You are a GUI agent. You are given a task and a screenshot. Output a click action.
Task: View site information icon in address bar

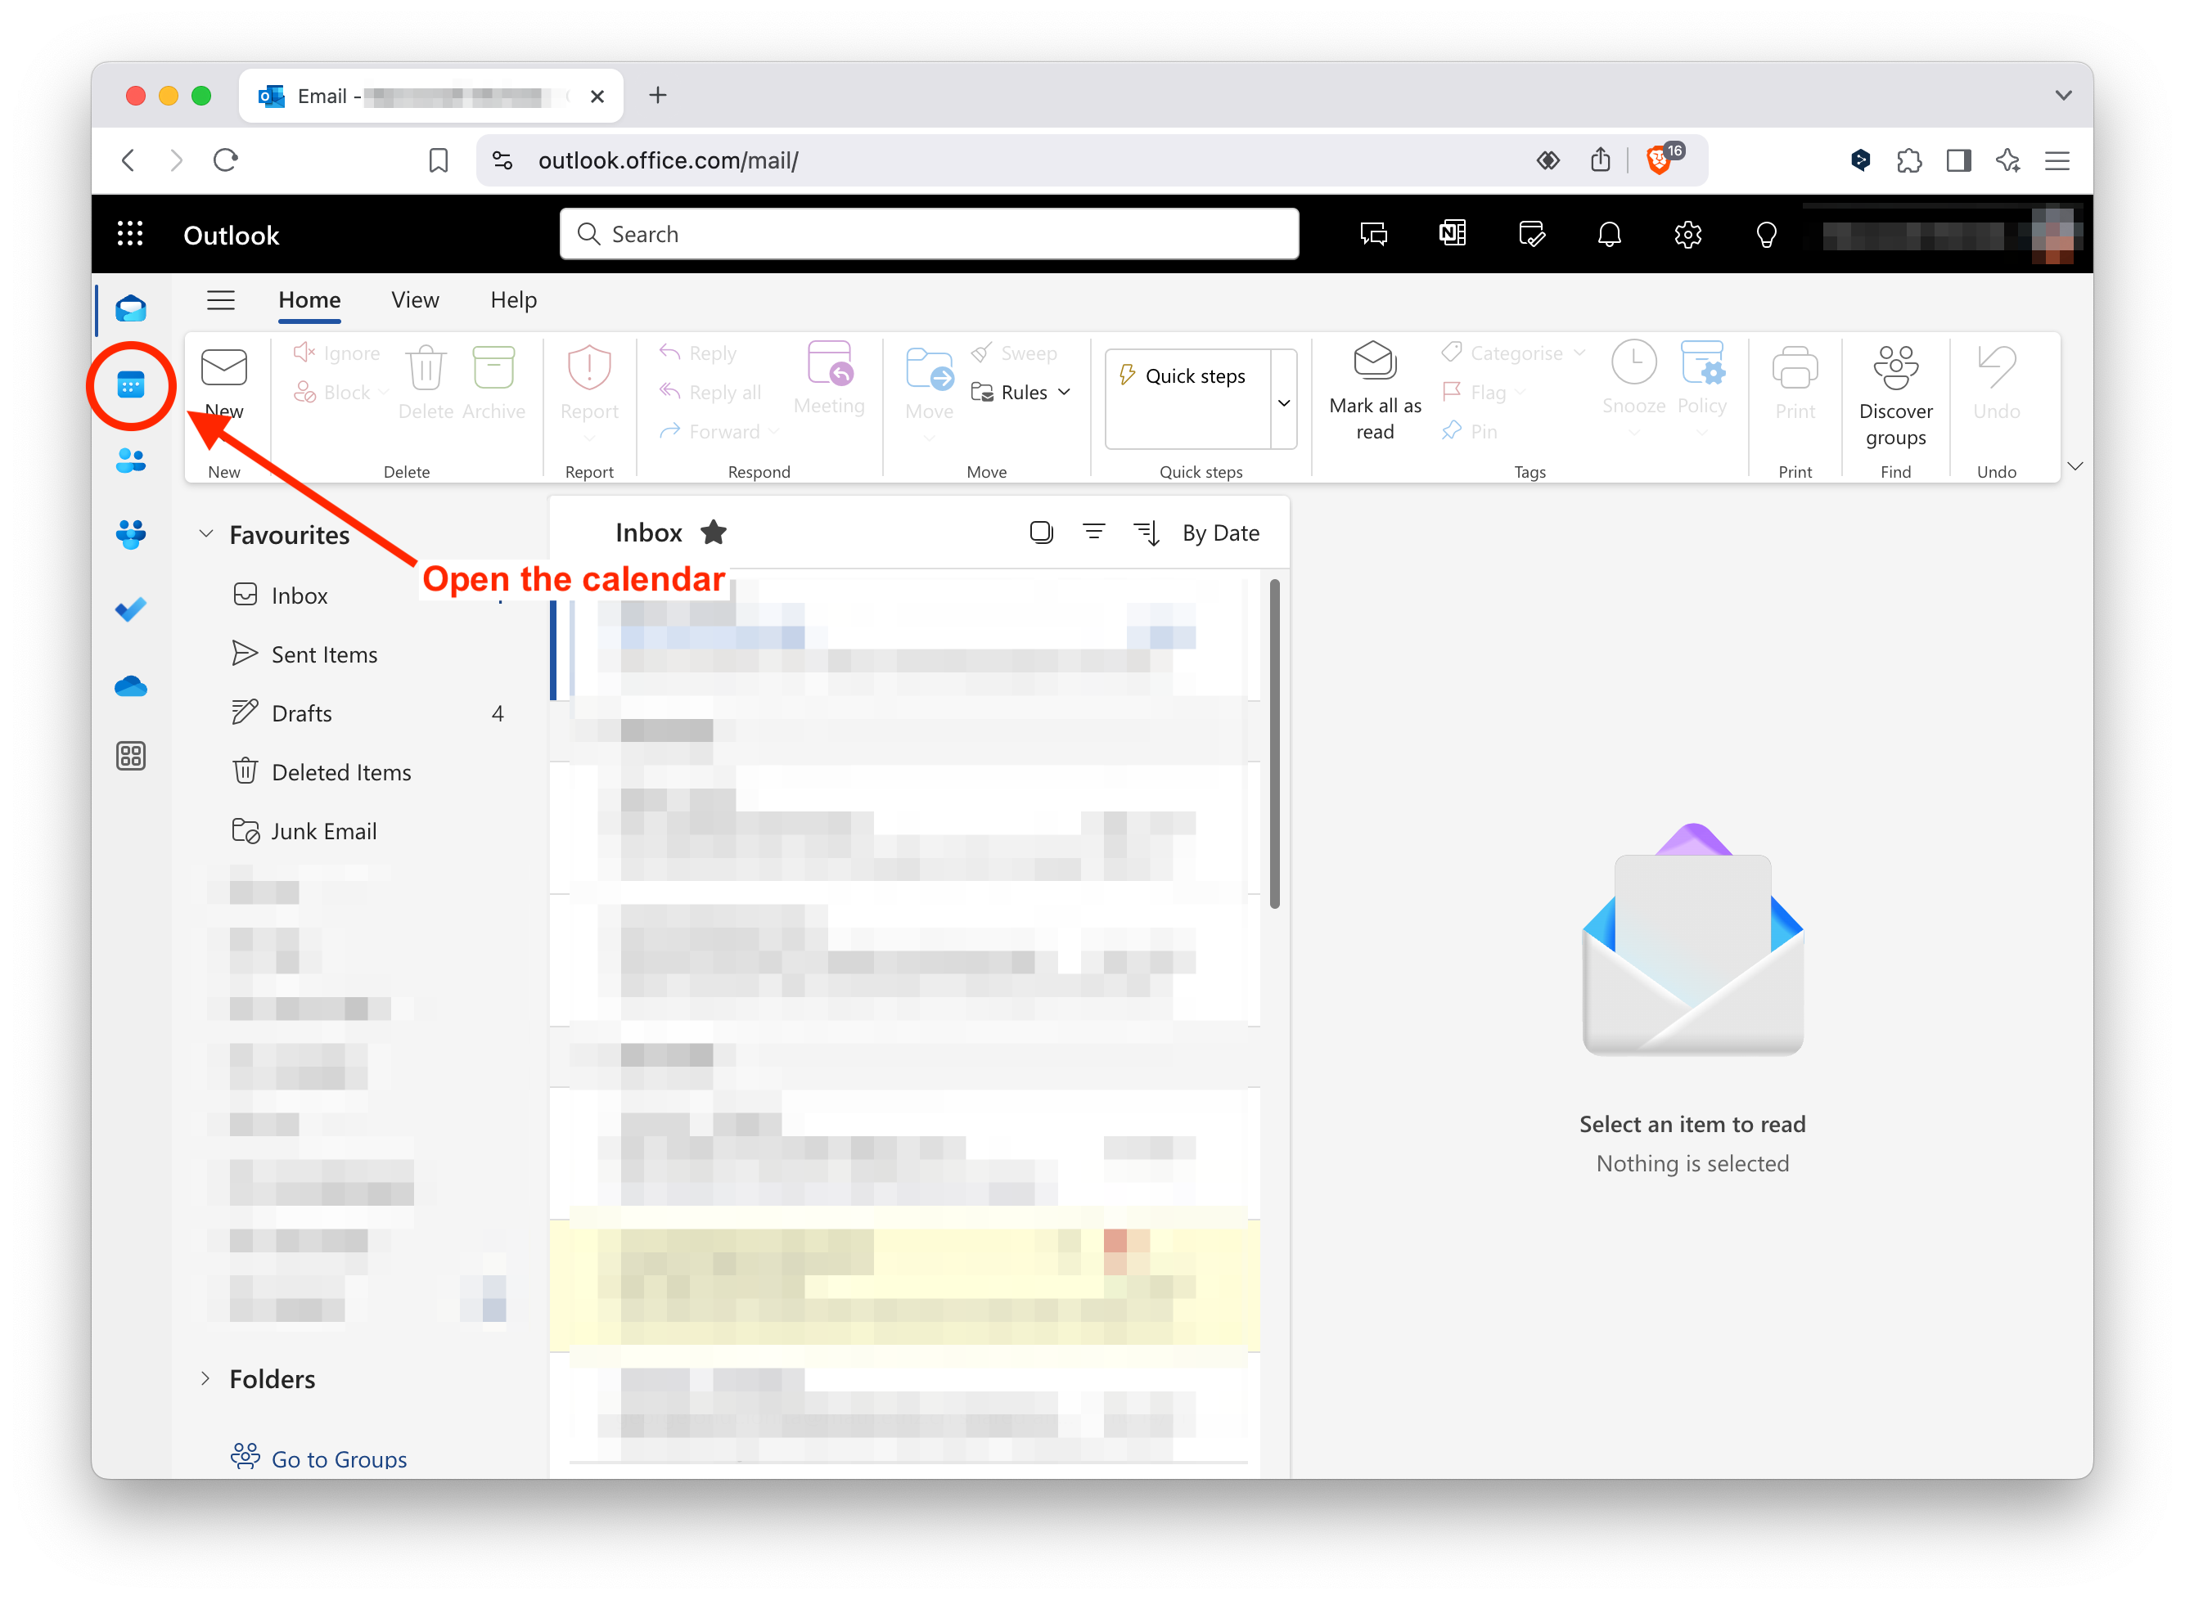click(x=503, y=160)
